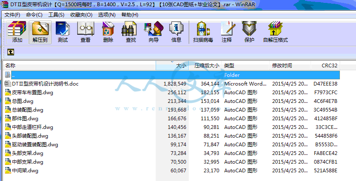
Task: Click CRC32 value FA8ECE42
Action: click(x=325, y=153)
